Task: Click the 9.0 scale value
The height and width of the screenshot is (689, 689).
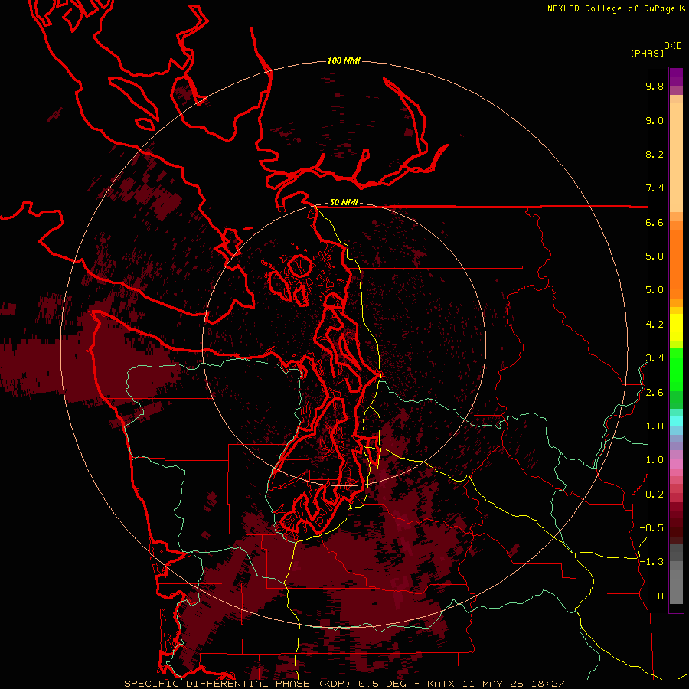Action: tap(655, 120)
